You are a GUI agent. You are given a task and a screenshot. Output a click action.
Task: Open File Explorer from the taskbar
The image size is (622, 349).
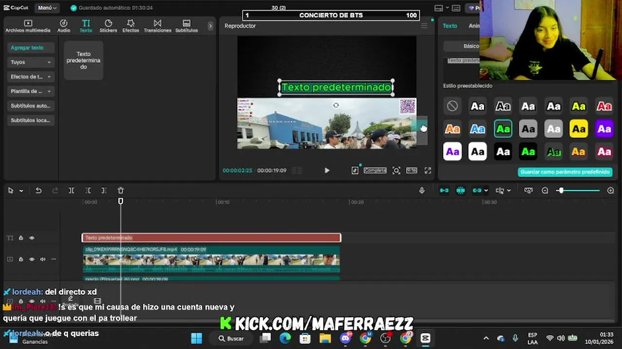click(325, 338)
